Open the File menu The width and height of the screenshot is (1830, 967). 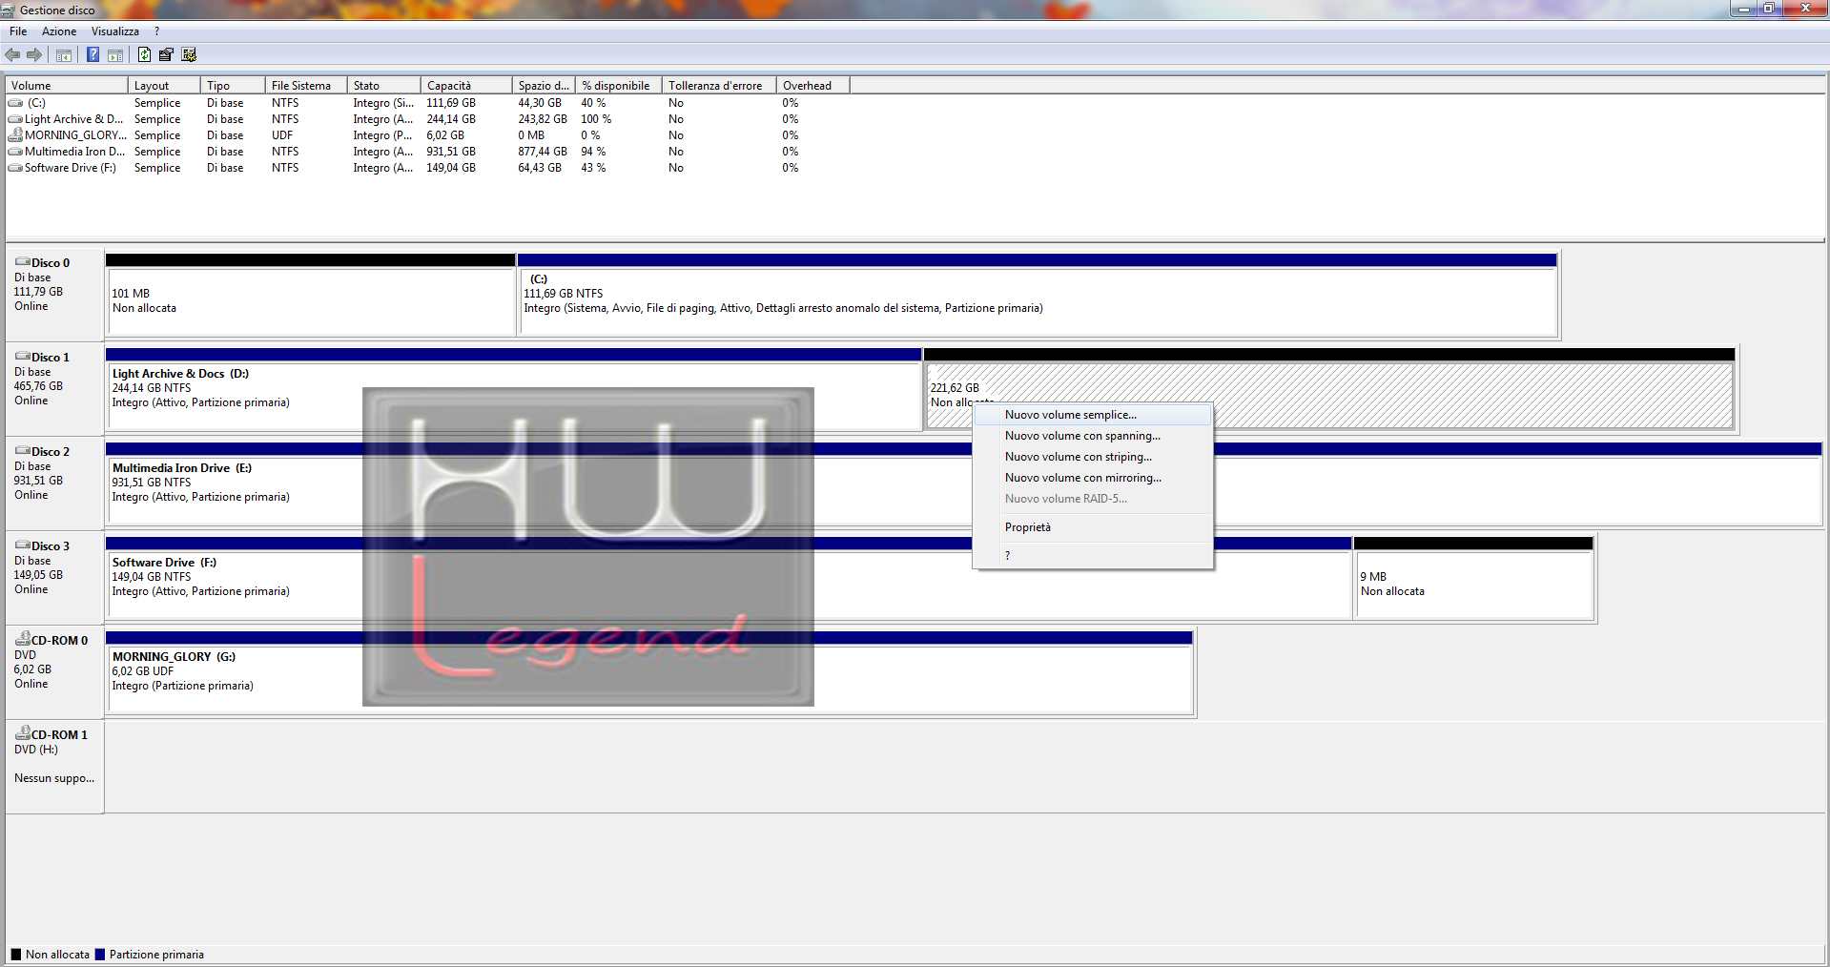18,31
